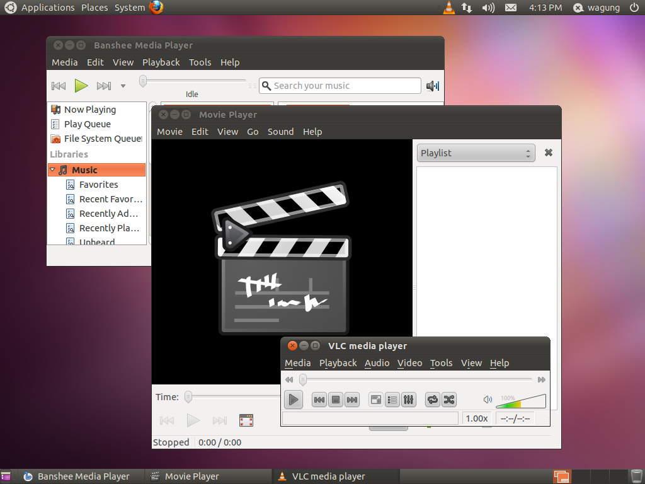Select Recently Added playlist in Banshee
The image size is (645, 484).
[x=104, y=214]
